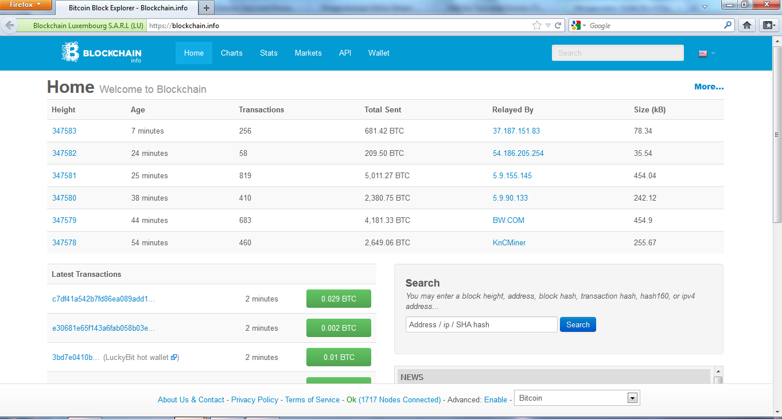Click the Advanced Enable link
The image size is (782, 419).
pos(496,400)
